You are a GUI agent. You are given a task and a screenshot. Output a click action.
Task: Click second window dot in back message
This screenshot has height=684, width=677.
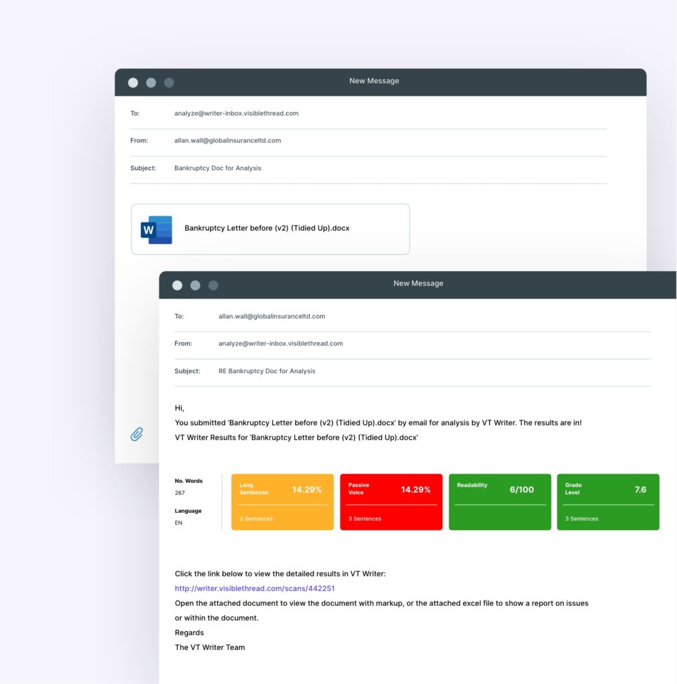[151, 83]
